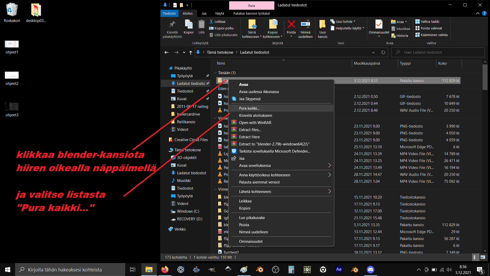Click the Kopioi copy icon in ribbon

[189, 25]
